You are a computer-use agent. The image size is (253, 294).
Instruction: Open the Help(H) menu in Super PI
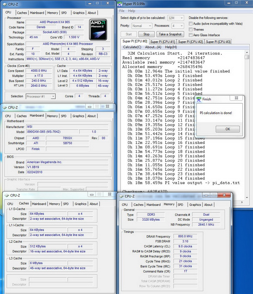tap(171, 47)
